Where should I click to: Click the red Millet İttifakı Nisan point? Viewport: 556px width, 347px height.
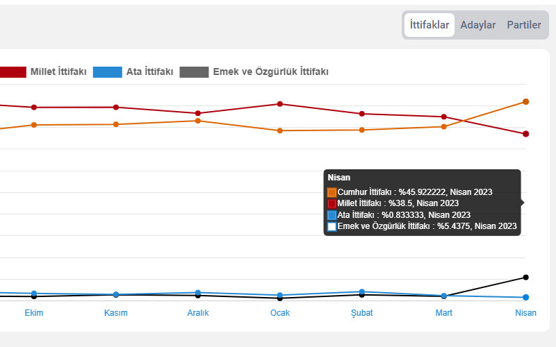pos(525,134)
